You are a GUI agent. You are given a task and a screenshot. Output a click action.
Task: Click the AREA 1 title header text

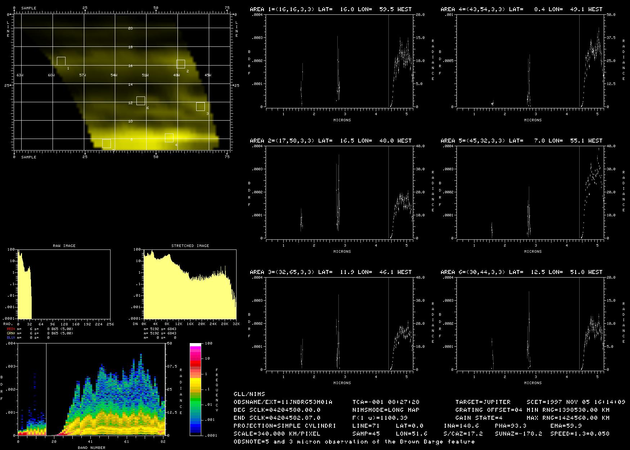[330, 9]
